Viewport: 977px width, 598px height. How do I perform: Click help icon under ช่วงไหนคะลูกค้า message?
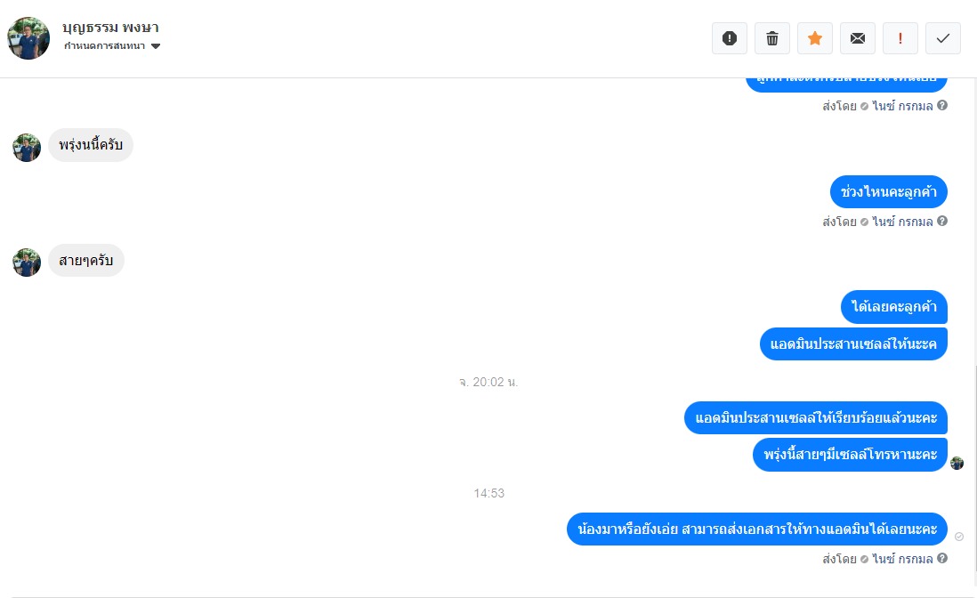tap(942, 221)
